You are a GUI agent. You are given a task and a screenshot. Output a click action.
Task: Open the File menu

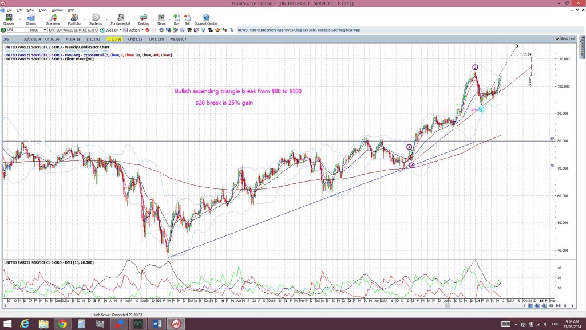point(9,10)
